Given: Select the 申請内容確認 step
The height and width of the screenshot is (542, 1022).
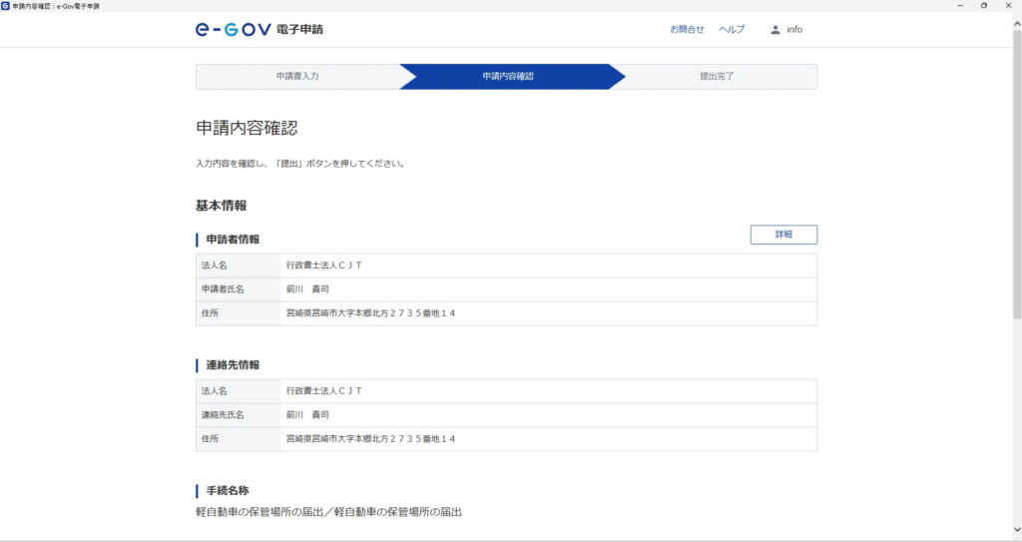Looking at the screenshot, I should pos(507,77).
